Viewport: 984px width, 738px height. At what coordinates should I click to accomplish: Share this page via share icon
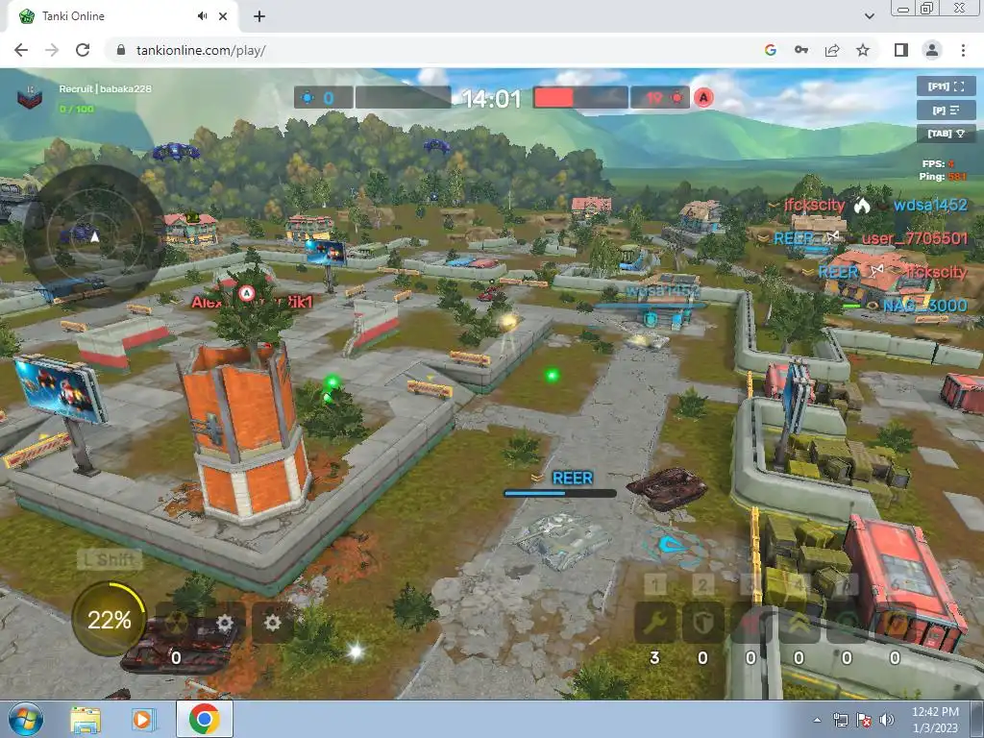[x=832, y=50]
